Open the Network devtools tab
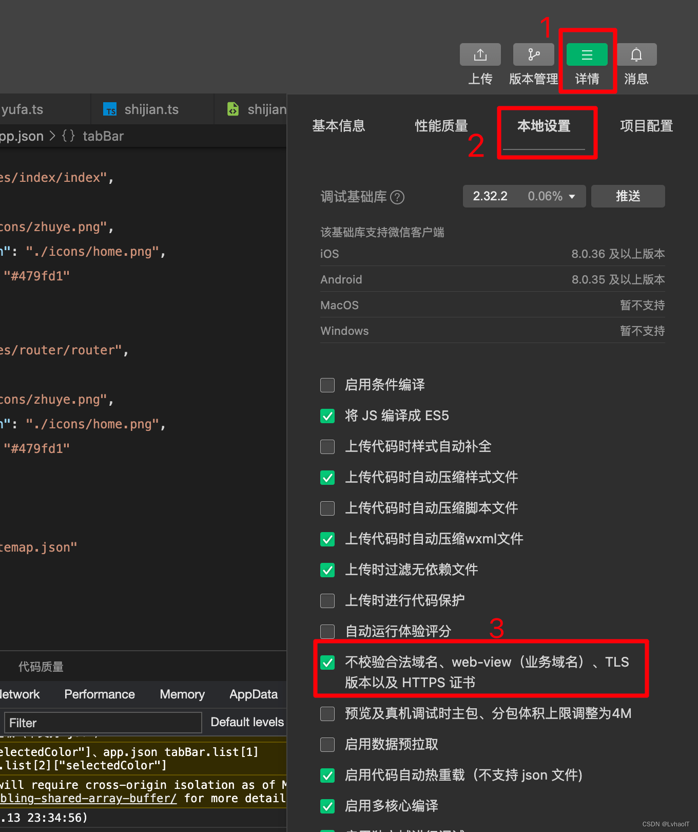 (x=20, y=694)
